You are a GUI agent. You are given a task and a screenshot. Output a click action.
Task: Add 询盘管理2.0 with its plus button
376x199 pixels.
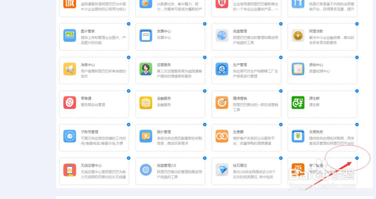point(205,158)
